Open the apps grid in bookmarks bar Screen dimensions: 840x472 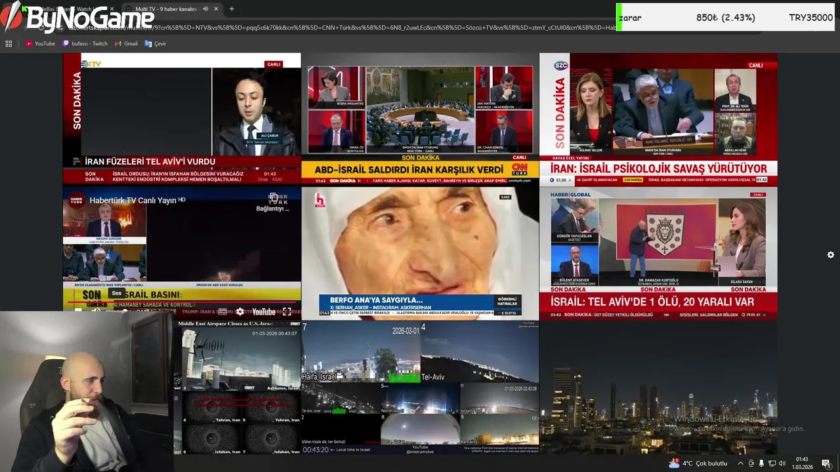pos(9,44)
